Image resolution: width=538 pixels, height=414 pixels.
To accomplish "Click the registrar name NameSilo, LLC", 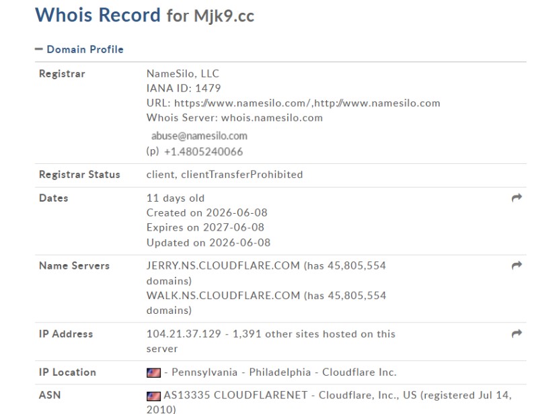I will pyautogui.click(x=182, y=73).
